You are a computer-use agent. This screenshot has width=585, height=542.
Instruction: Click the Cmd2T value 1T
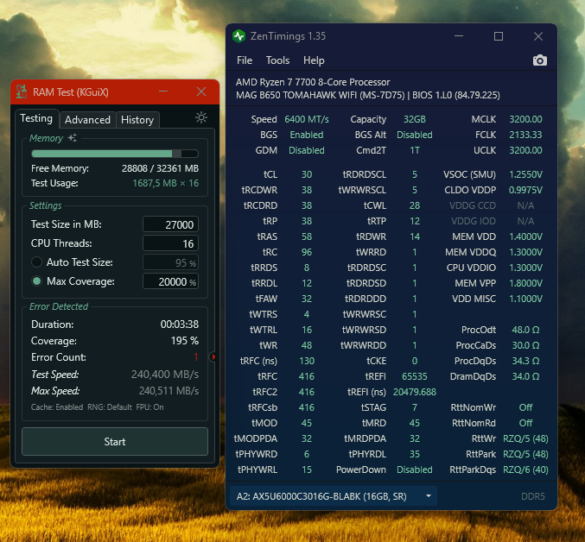point(415,150)
